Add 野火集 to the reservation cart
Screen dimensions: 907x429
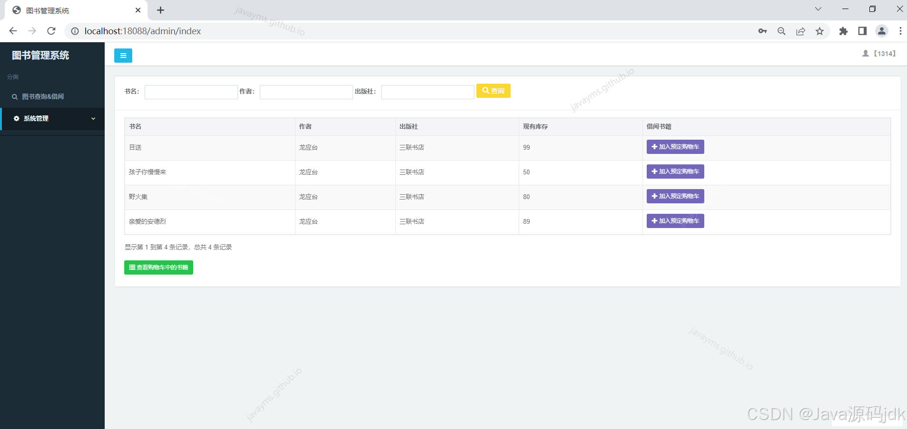[675, 196]
